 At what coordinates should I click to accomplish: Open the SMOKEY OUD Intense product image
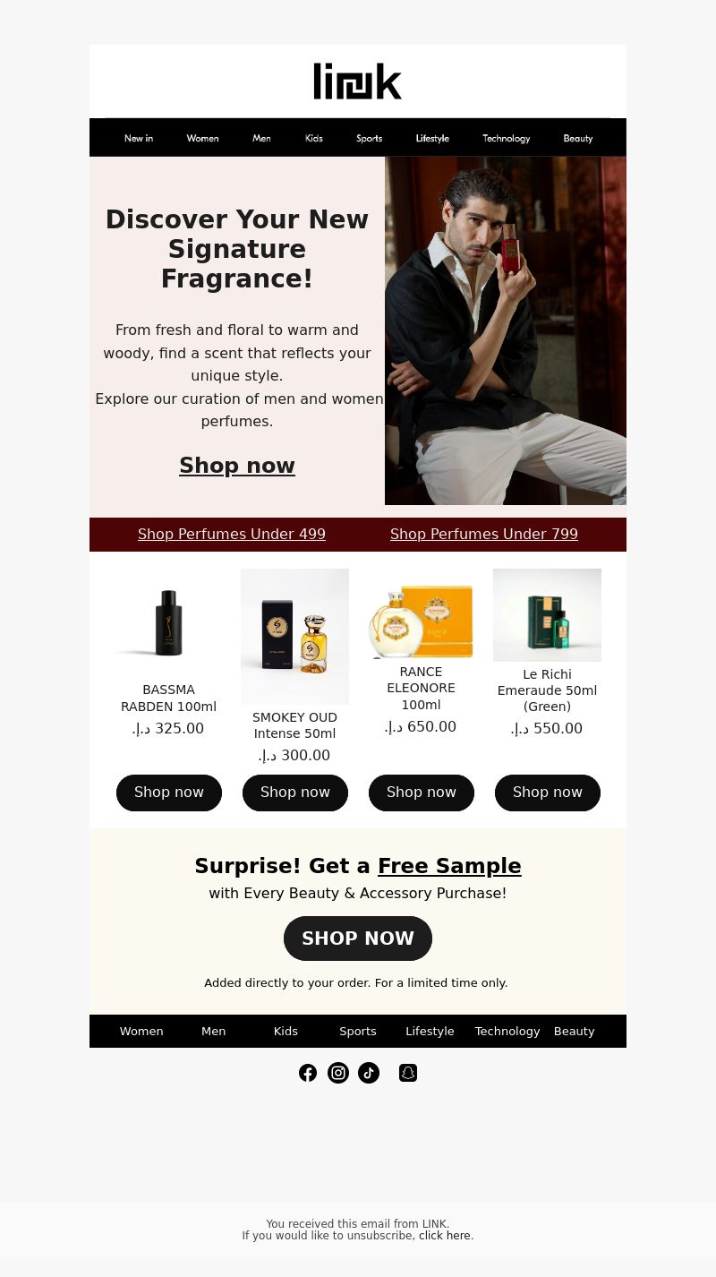[294, 637]
